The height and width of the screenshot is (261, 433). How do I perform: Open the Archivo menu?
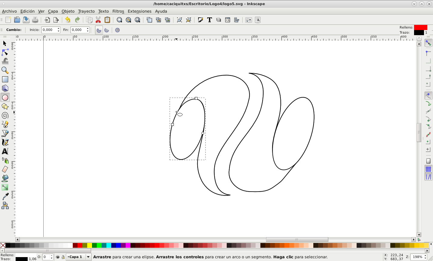click(x=9, y=11)
